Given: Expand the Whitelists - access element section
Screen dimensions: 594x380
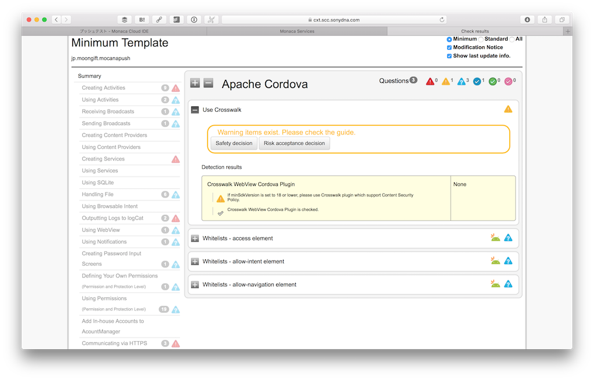Looking at the screenshot, I should pos(195,239).
